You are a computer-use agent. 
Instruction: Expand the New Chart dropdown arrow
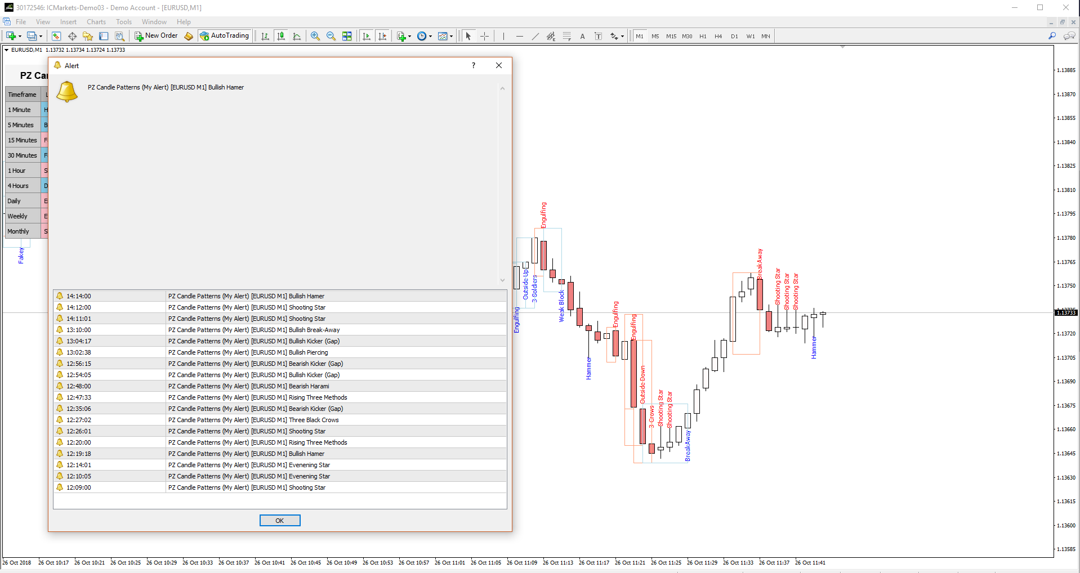point(20,36)
